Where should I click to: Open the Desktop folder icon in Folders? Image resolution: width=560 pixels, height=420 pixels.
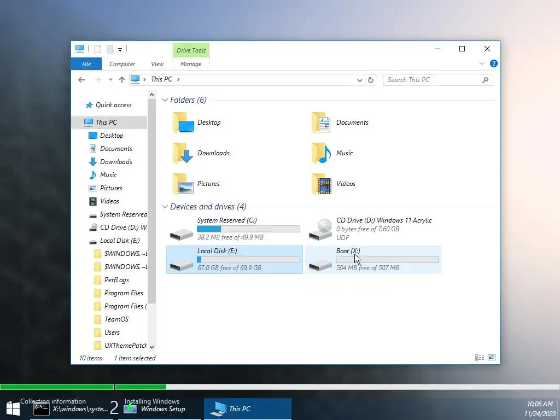[x=183, y=123]
